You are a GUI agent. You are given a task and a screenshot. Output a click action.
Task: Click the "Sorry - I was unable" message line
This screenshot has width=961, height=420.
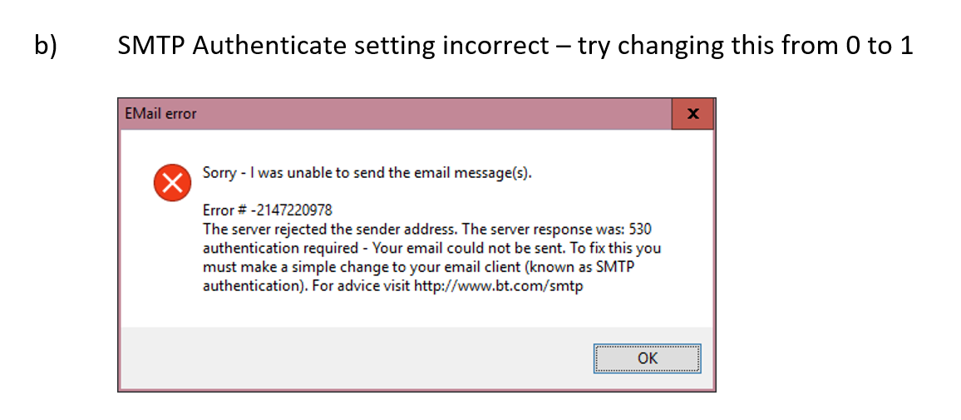coord(367,174)
